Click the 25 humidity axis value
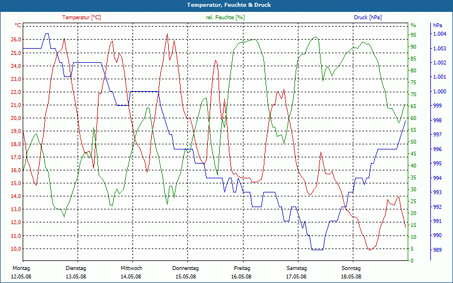 click(x=413, y=201)
